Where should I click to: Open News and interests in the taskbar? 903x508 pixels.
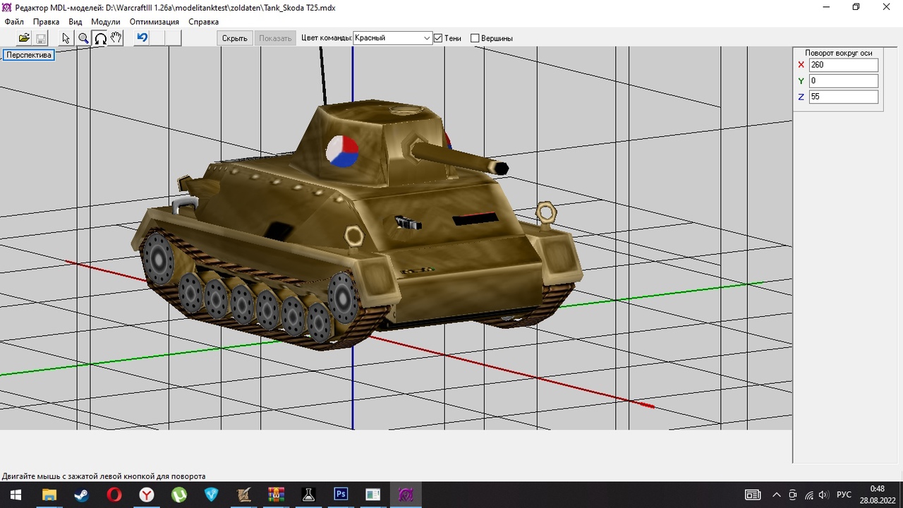[x=753, y=495]
